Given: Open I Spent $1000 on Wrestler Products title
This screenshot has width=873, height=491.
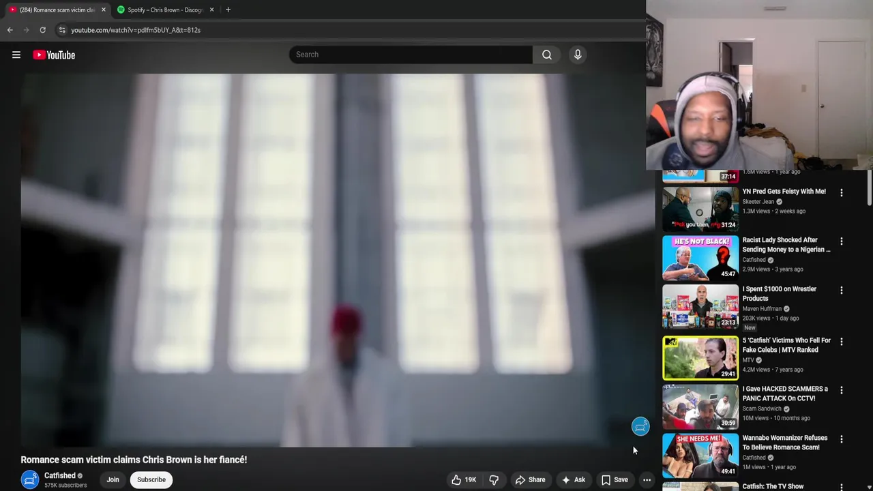Looking at the screenshot, I should (x=779, y=294).
